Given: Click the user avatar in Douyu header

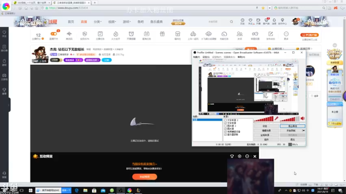Looking at the screenshot, I should [x=295, y=22].
